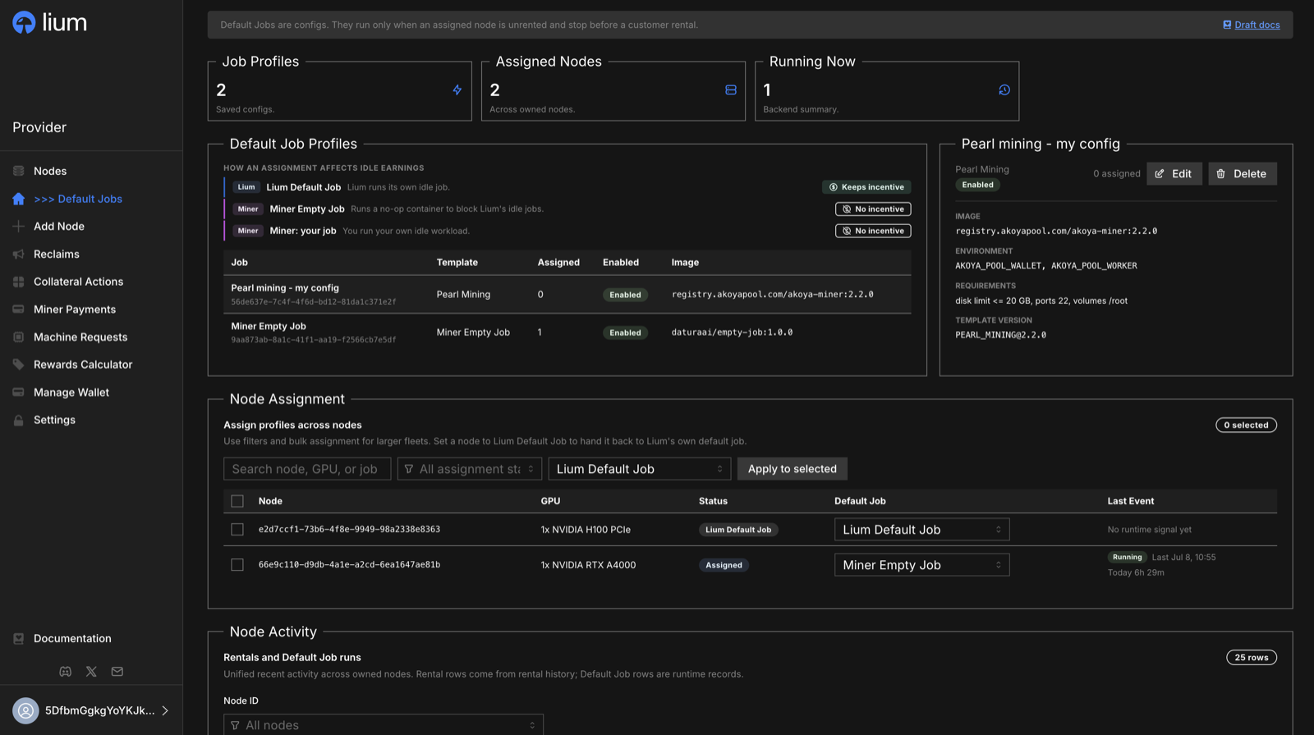This screenshot has width=1314, height=735.
Task: Click the Manage Wallet icon
Action: point(18,392)
